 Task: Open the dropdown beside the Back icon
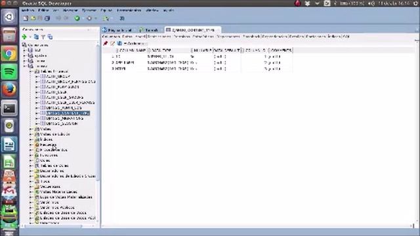pos(83,18)
